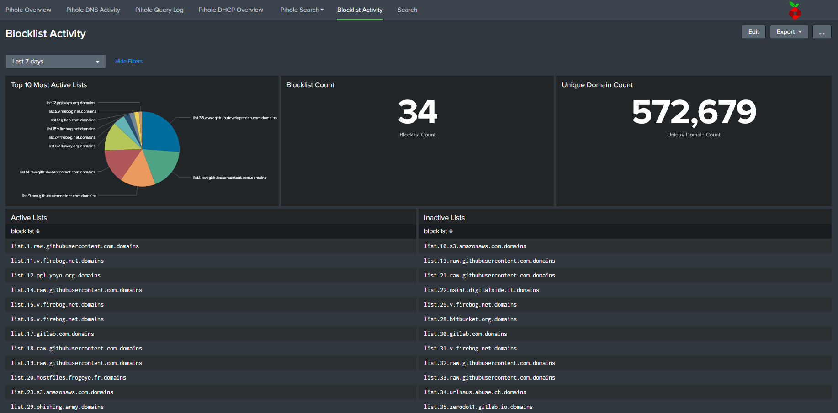Select inactive row list.21.raw.githubusercontent.com.domains

point(625,275)
